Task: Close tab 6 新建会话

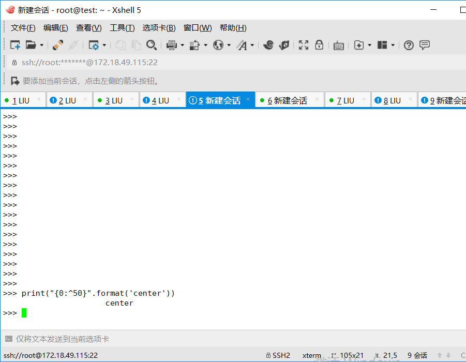Action: coord(317,99)
